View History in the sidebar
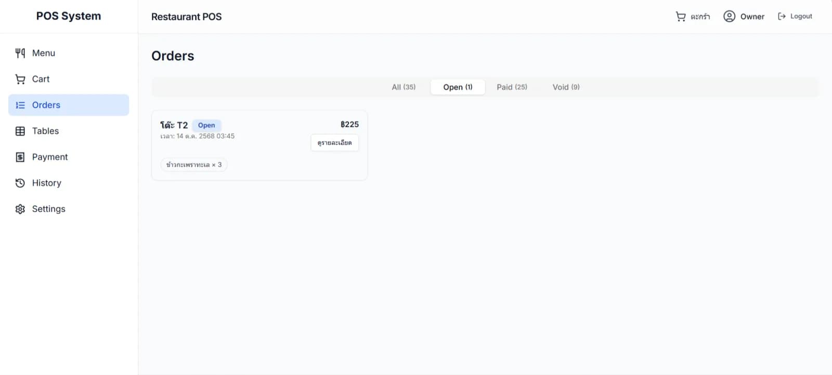 pos(47,183)
